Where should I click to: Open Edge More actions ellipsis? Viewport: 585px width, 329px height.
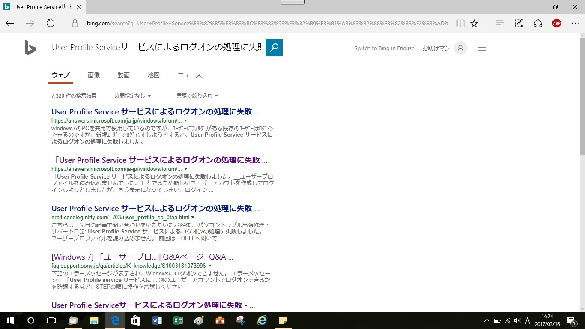pos(575,23)
